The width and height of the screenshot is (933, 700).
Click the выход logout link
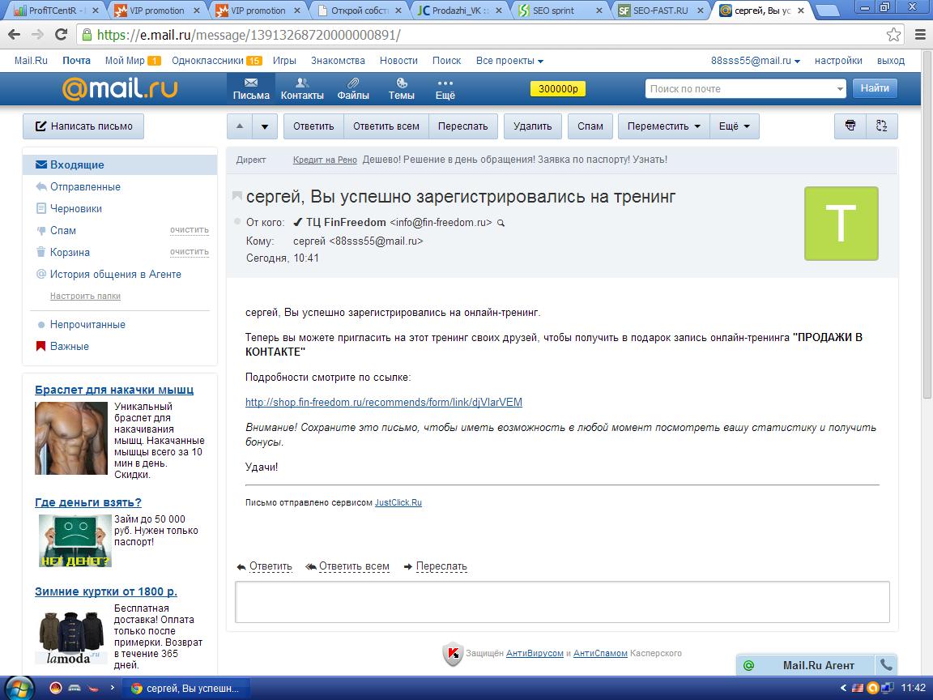click(890, 60)
